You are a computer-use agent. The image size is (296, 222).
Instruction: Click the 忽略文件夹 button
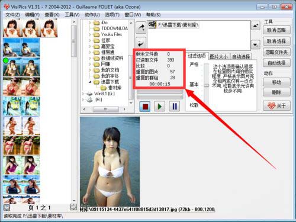276,52
